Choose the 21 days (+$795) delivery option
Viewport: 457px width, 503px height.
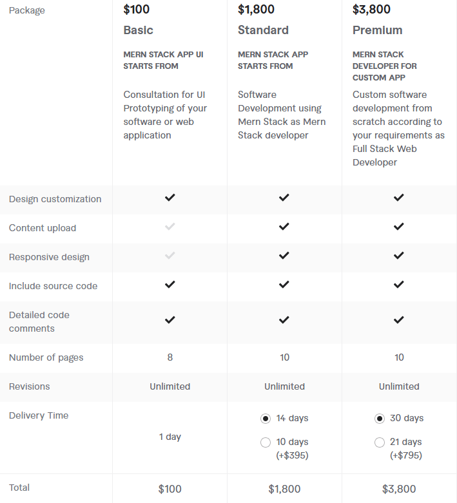point(380,442)
